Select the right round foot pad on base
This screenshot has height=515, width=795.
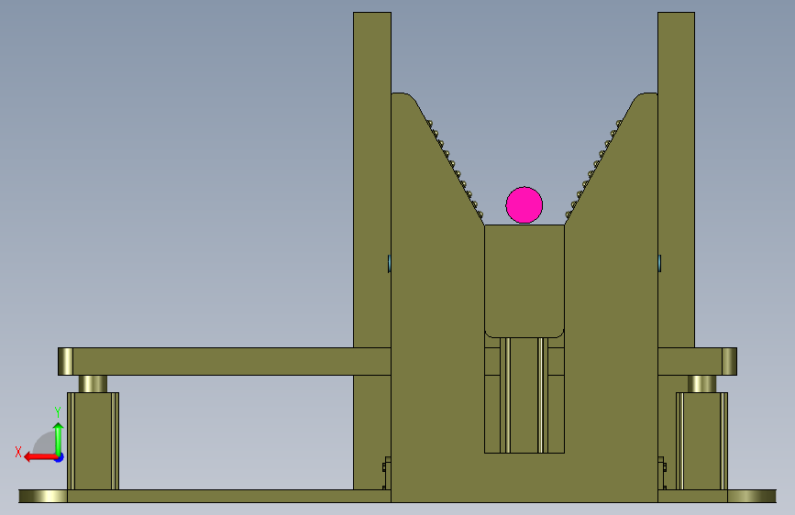pyautogui.click(x=752, y=497)
